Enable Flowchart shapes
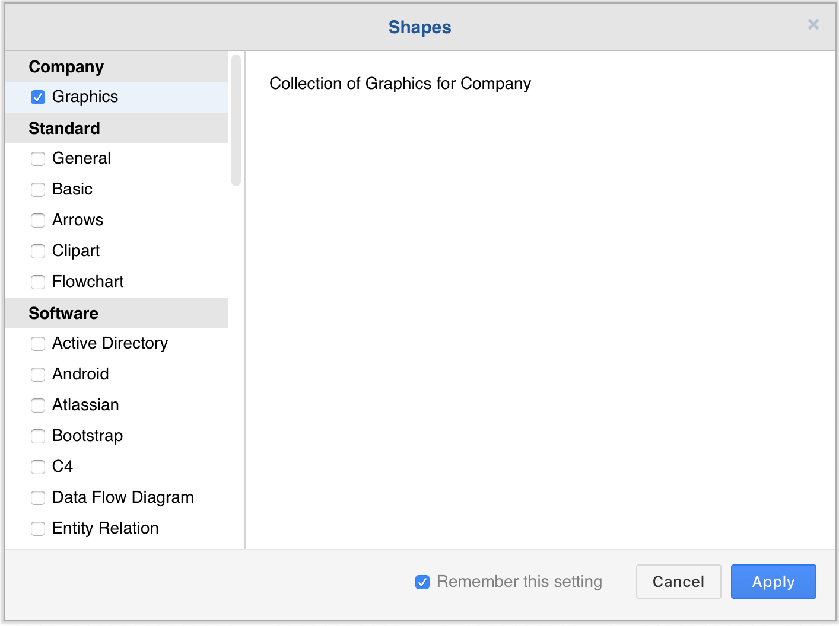 coord(38,282)
